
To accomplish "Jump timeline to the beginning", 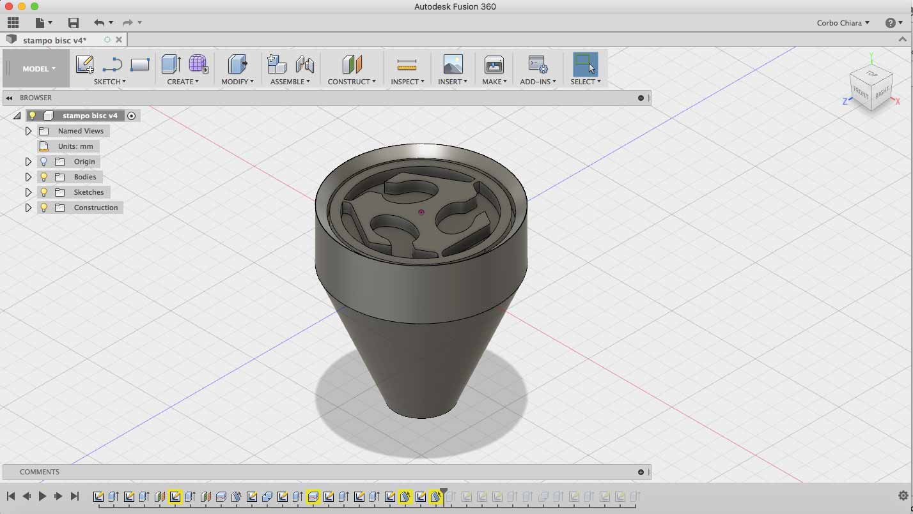I will 11,496.
